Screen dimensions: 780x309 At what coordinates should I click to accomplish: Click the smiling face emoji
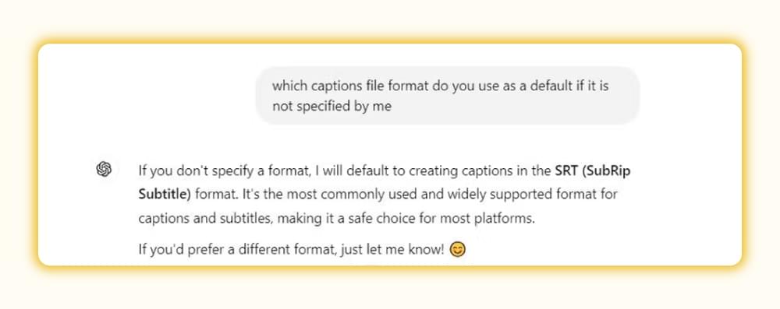(458, 249)
